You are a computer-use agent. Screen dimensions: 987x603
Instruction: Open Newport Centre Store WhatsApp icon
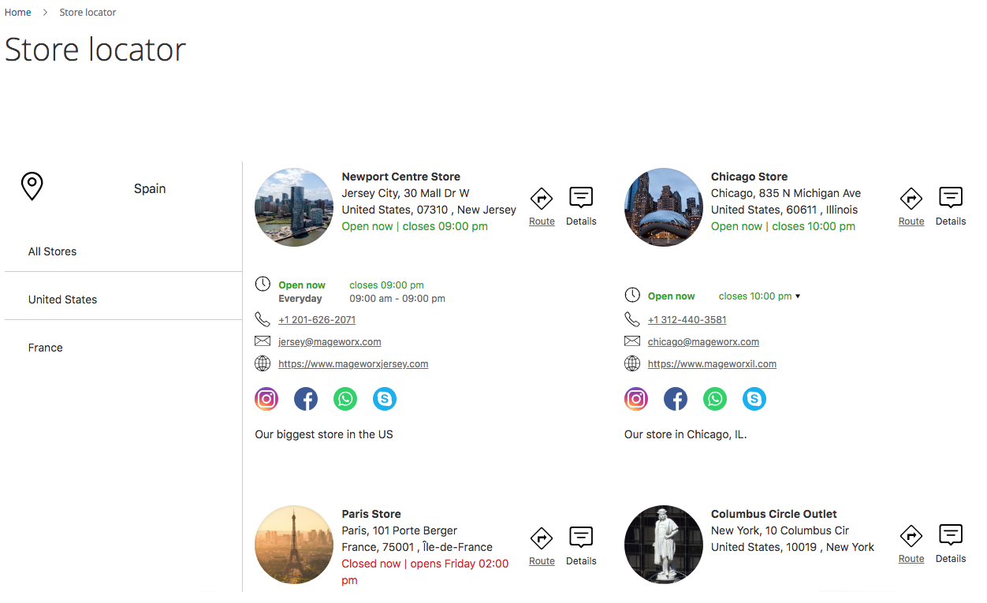click(345, 399)
